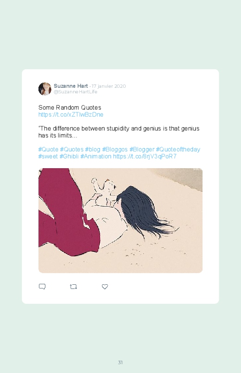Click the page number 31
Screen dimensions: 241x373
click(x=120, y=362)
